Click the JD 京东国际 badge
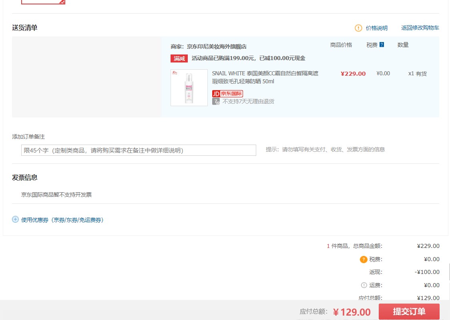Viewport: 450px width, 320px height. [227, 94]
